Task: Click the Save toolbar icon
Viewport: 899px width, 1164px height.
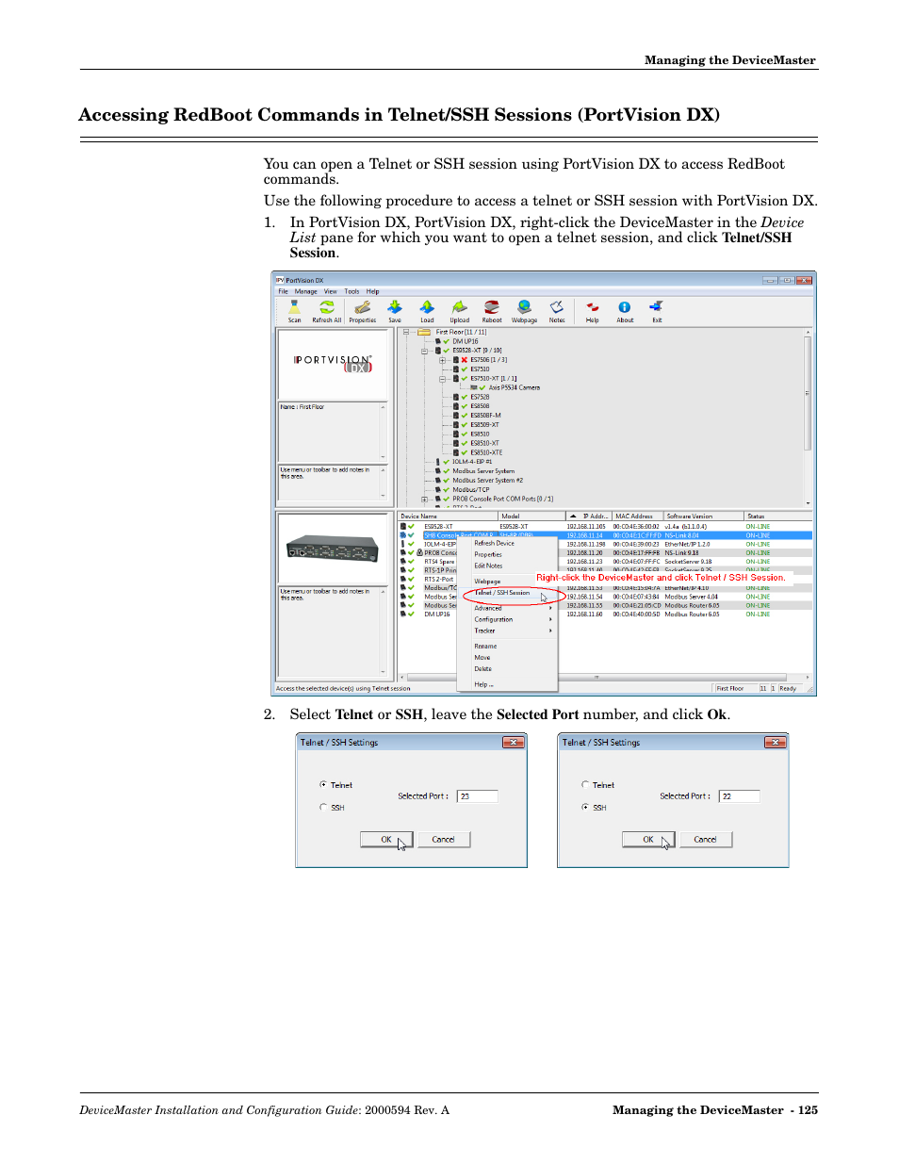Action: coord(395,311)
